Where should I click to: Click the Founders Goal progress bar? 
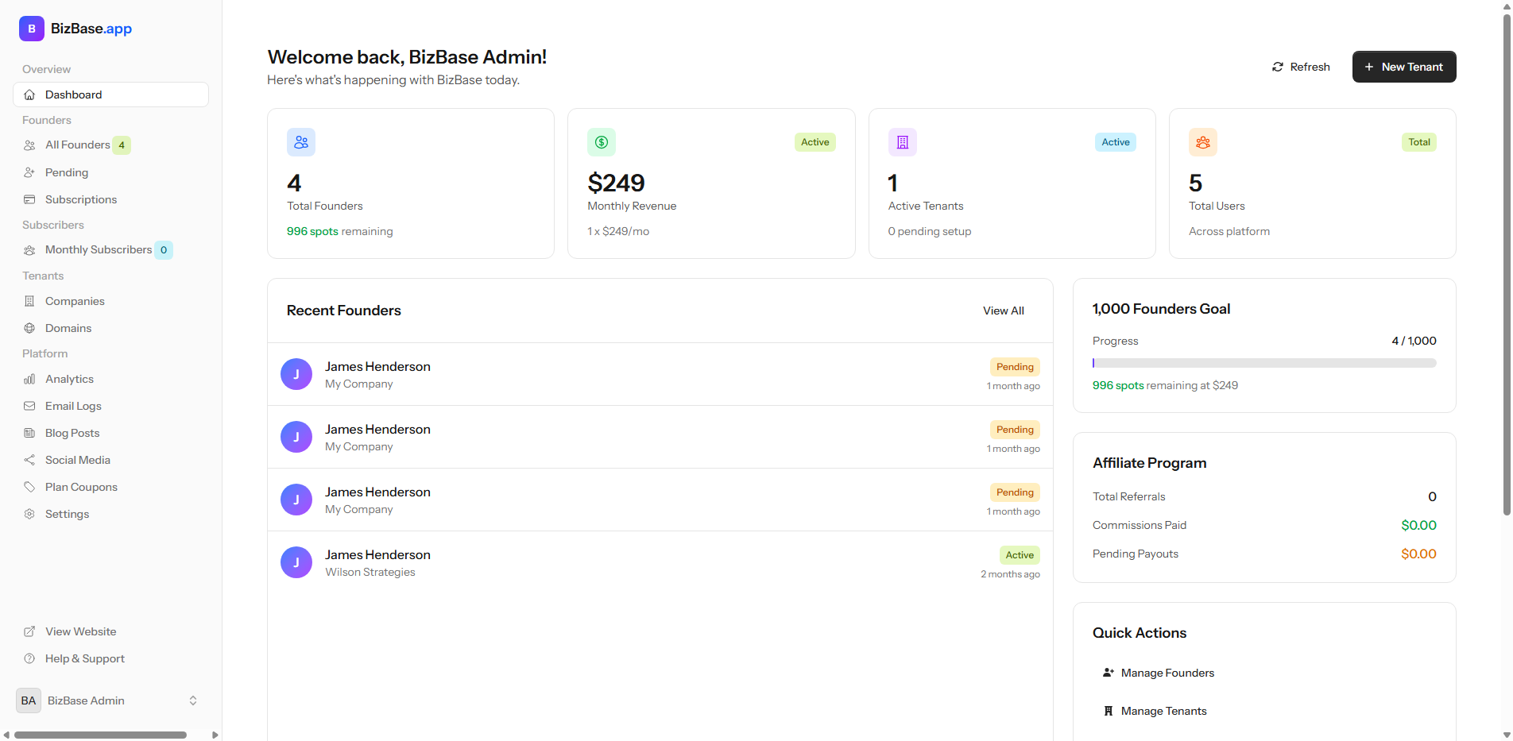1263,363
